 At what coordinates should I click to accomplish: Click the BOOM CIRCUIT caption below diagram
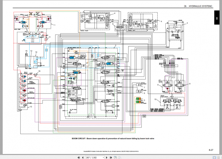(x=113, y=139)
